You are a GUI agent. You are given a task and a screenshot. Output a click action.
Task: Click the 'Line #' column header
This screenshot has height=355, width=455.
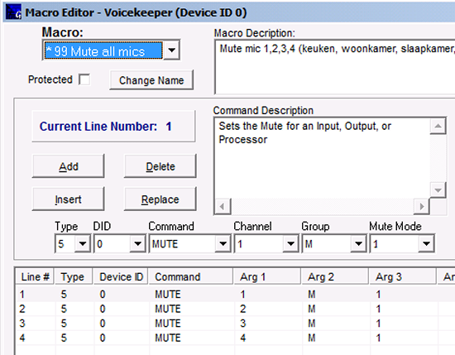35,276
